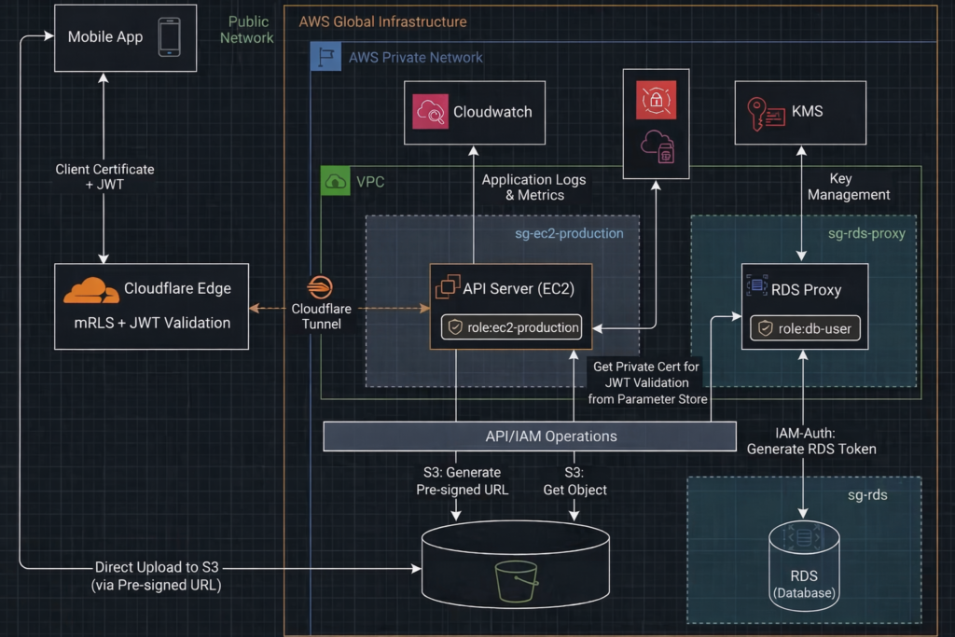Click the mobile phone icon in Mobile App

click(169, 36)
